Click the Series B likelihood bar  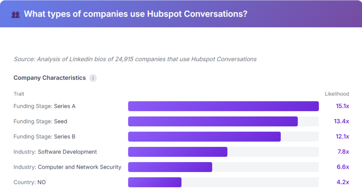(204, 137)
